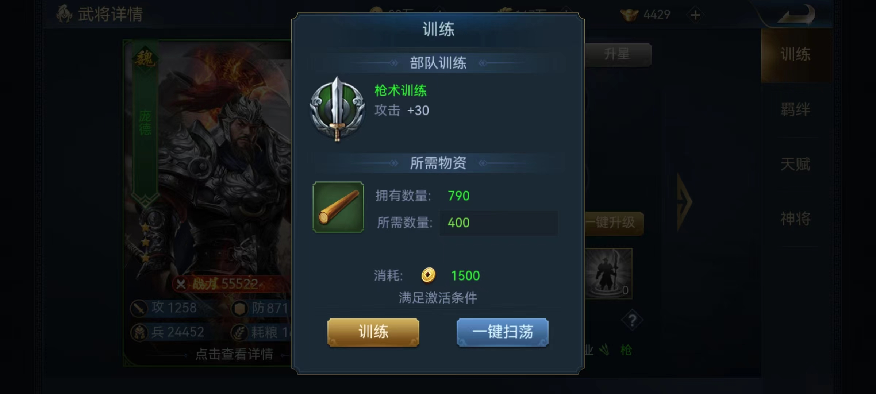Tap the question mark help icon

(632, 321)
